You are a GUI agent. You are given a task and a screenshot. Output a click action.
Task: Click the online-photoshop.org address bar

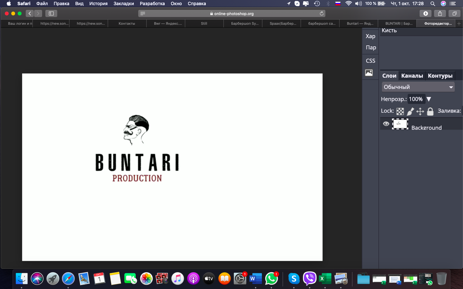coord(232,13)
